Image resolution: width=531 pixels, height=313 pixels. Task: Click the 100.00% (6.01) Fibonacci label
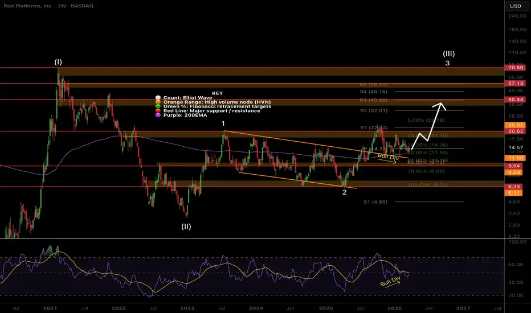click(x=428, y=185)
